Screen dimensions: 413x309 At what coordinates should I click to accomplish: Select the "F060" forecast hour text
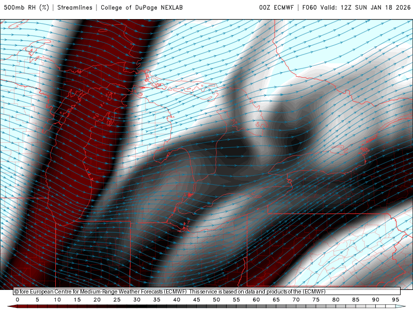[x=309, y=8]
